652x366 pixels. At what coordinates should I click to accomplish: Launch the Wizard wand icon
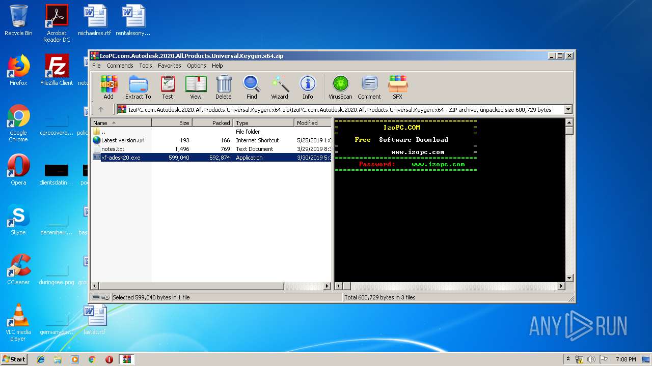[280, 87]
